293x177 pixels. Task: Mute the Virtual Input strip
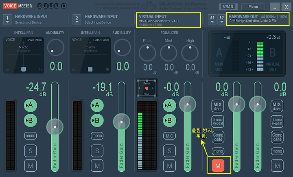coord(169,166)
